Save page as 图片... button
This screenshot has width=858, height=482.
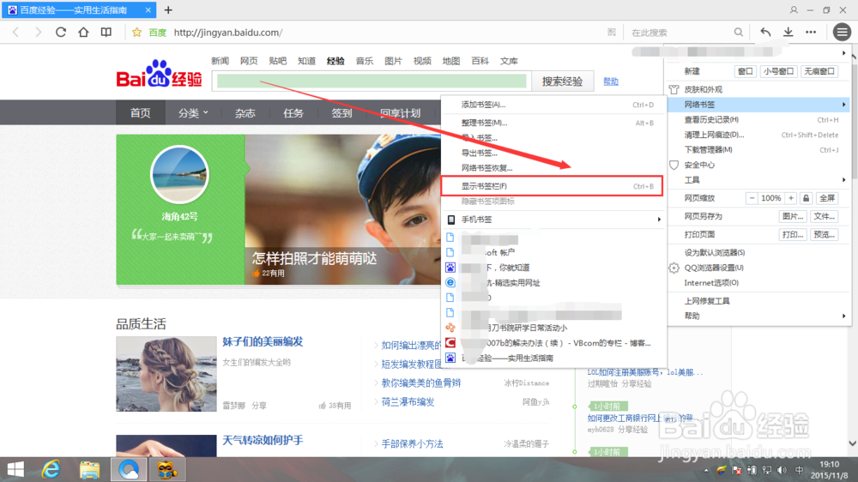pos(793,216)
